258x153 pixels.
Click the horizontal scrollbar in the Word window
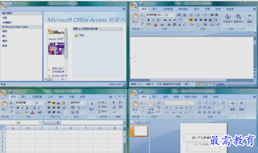tap(188, 80)
